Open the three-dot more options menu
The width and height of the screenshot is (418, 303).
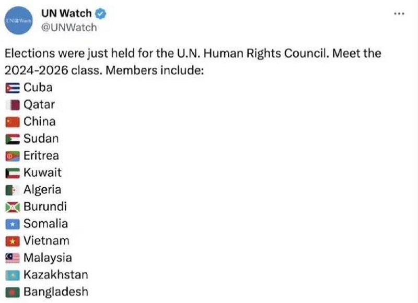point(399,14)
